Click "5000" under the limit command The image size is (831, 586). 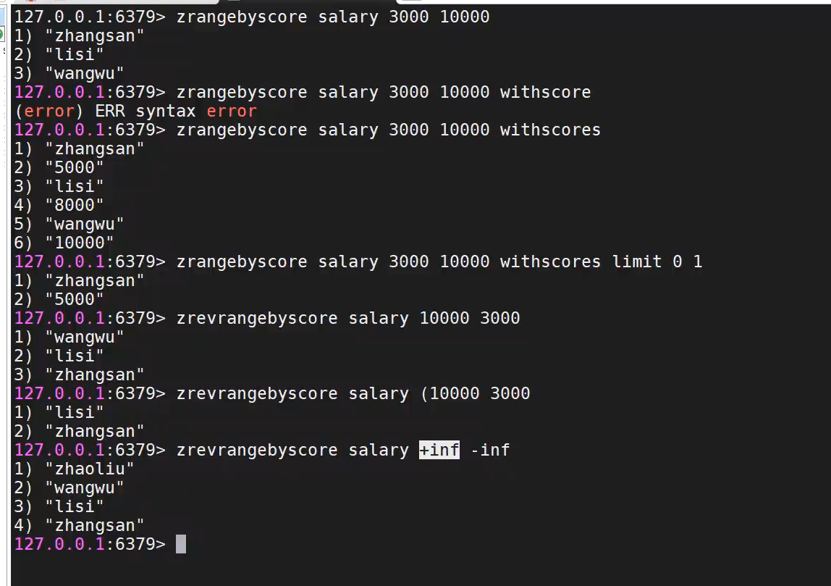75,299
